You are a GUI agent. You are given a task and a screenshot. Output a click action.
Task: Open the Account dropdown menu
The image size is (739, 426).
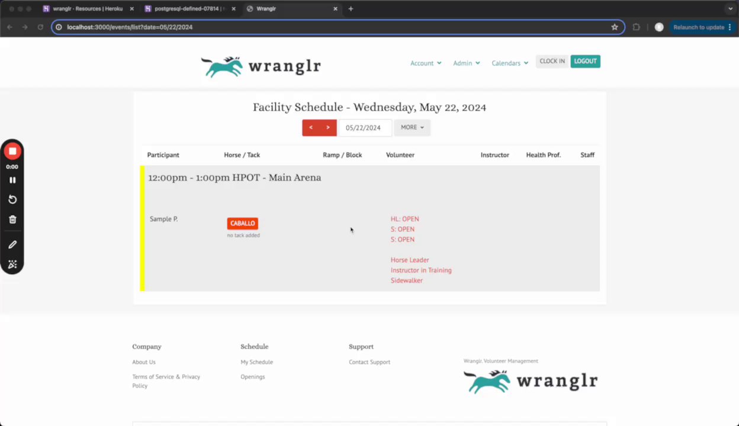click(x=426, y=63)
